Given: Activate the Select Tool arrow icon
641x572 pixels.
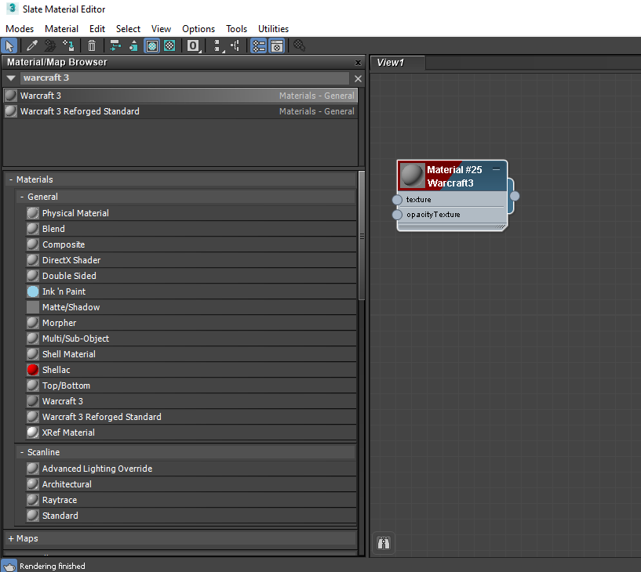Looking at the screenshot, I should [9, 45].
